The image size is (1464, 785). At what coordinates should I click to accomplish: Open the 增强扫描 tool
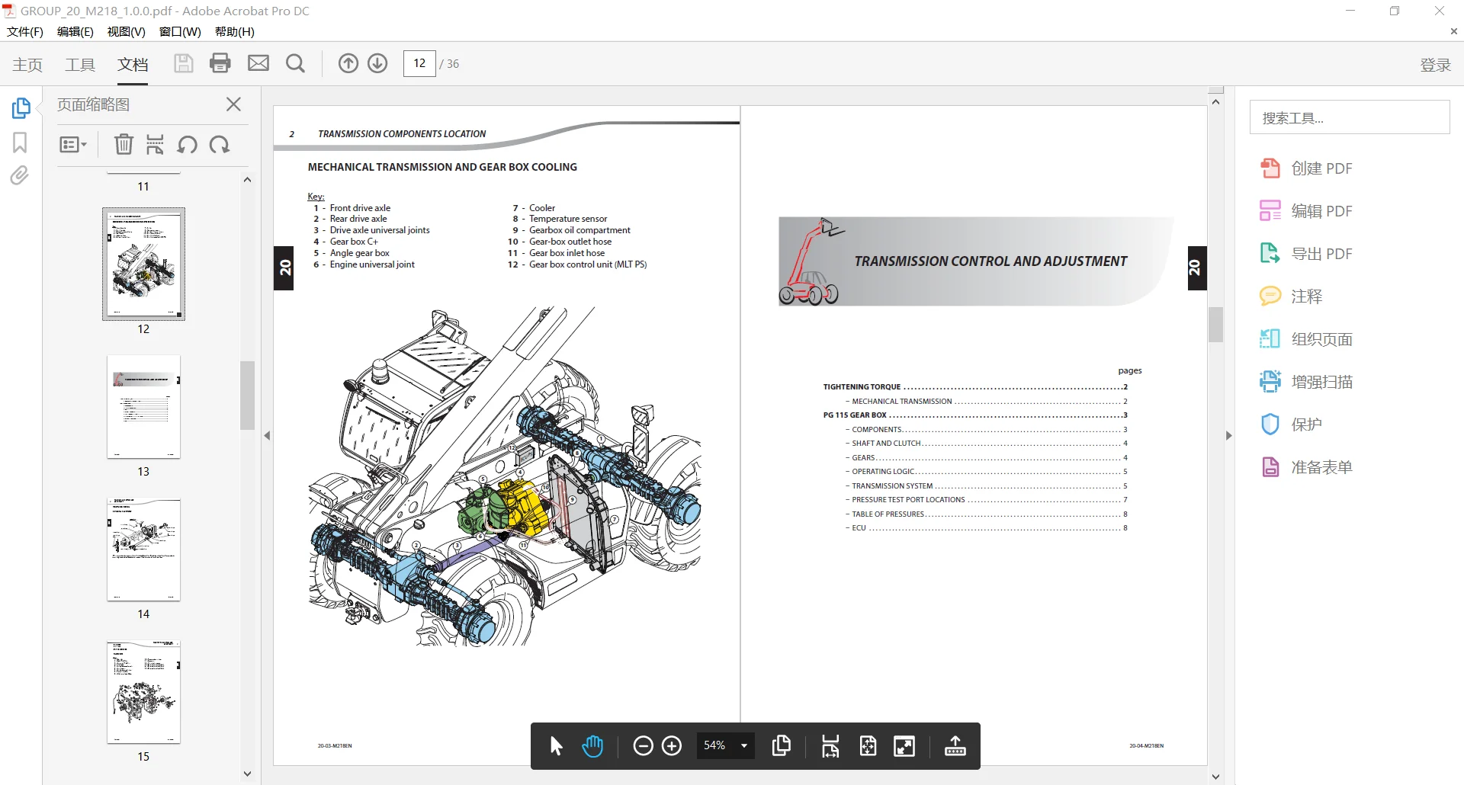(x=1307, y=382)
